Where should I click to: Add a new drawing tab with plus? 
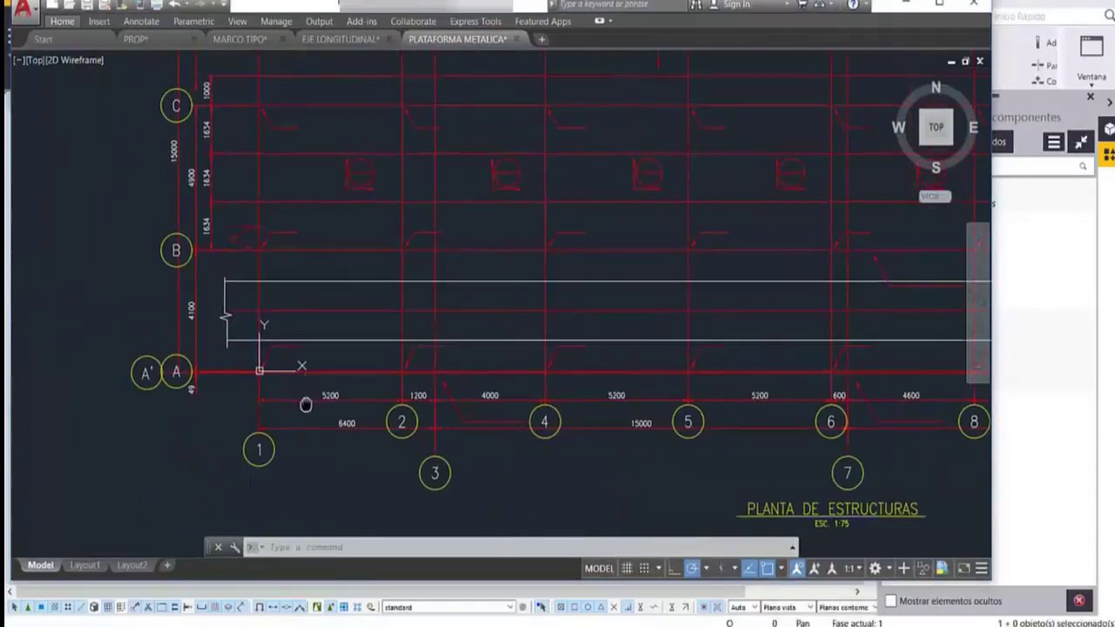point(541,39)
